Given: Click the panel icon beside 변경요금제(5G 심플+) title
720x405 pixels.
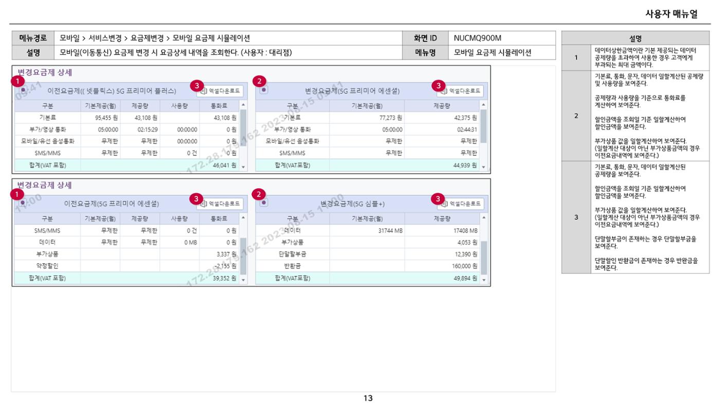Looking at the screenshot, I should pyautogui.click(x=263, y=202).
